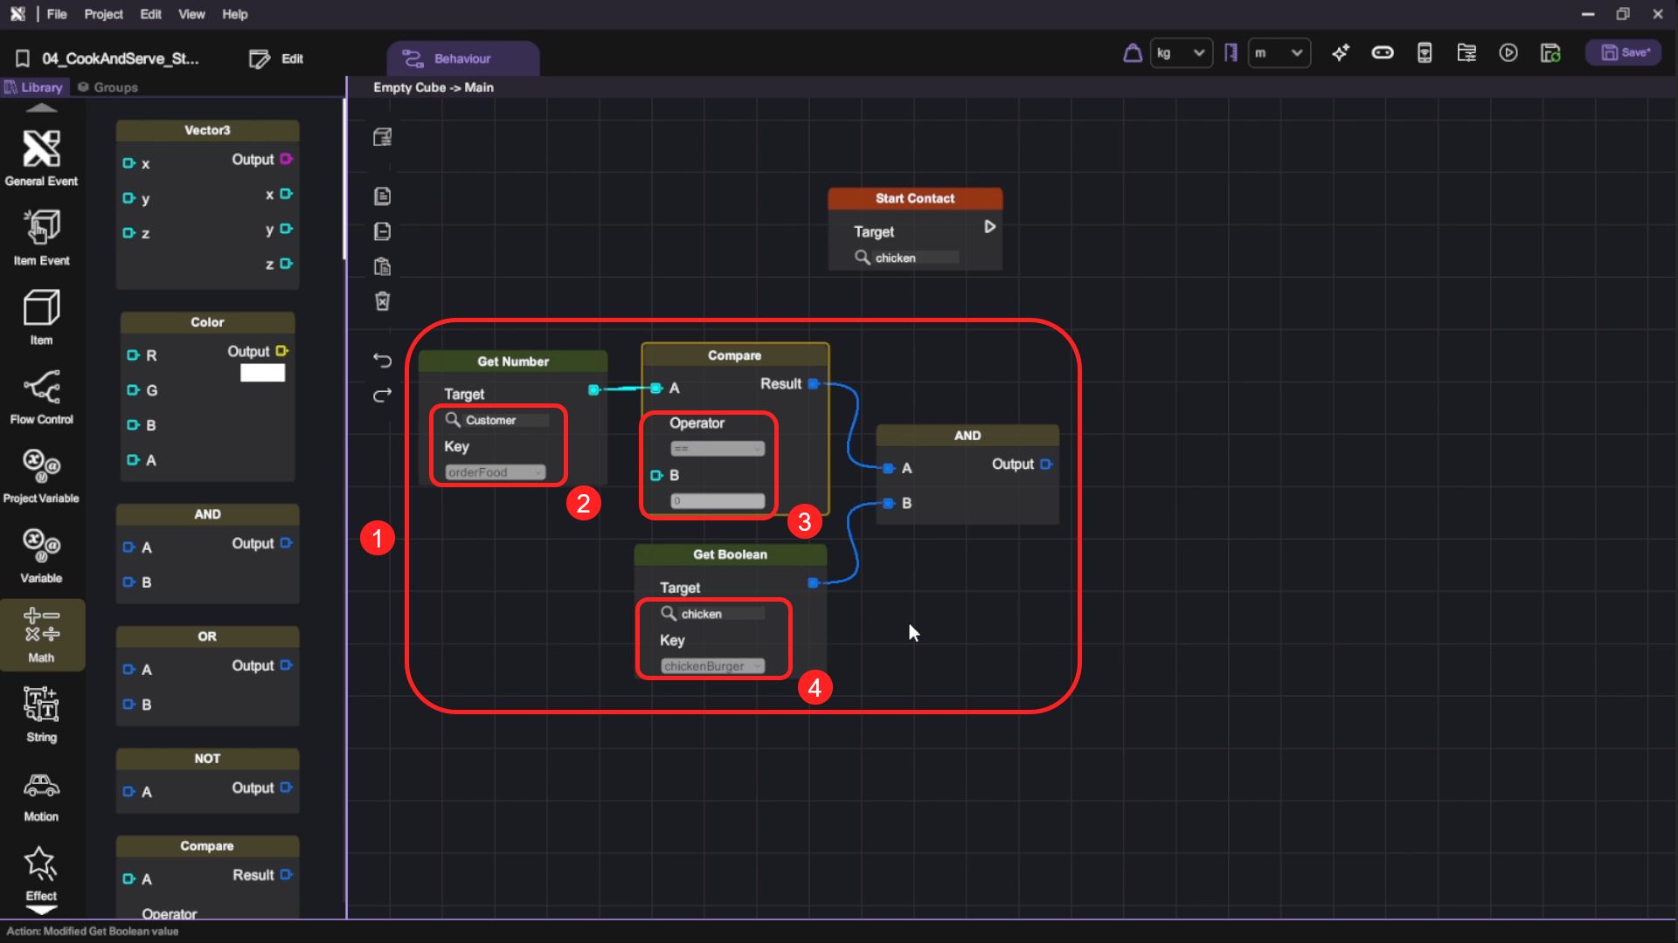
Task: Open Compare operator dropdown
Action: click(717, 449)
